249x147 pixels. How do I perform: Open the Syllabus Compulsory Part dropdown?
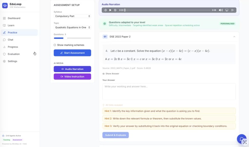(x=72, y=16)
